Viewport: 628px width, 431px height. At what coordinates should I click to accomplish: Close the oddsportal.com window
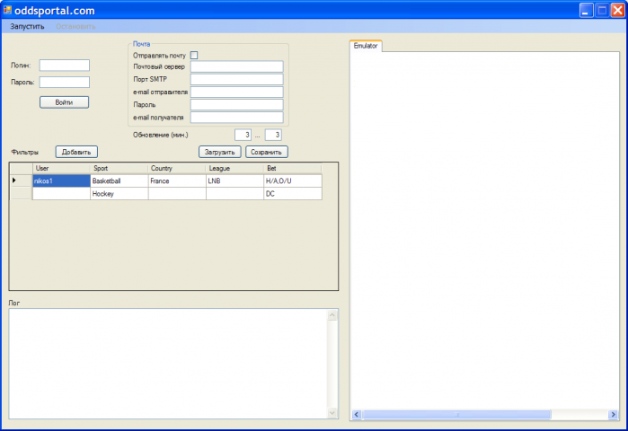617,11
